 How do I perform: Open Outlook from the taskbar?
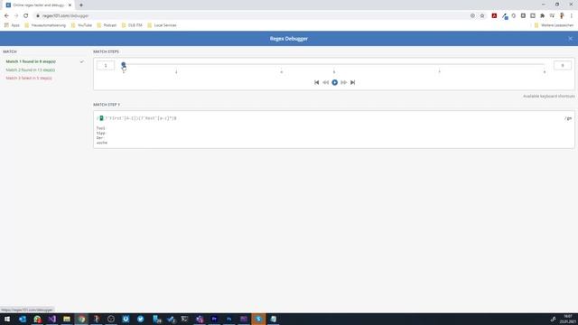click(22, 319)
